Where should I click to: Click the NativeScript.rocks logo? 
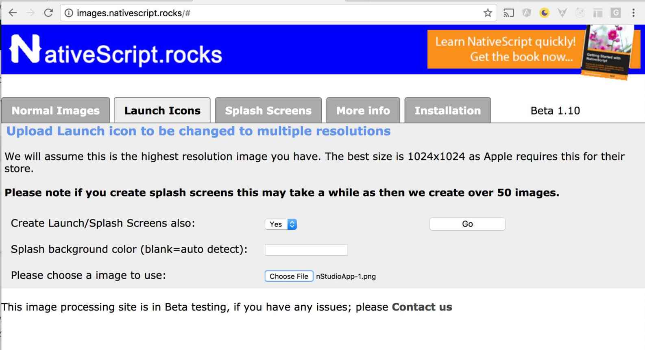tap(116, 51)
